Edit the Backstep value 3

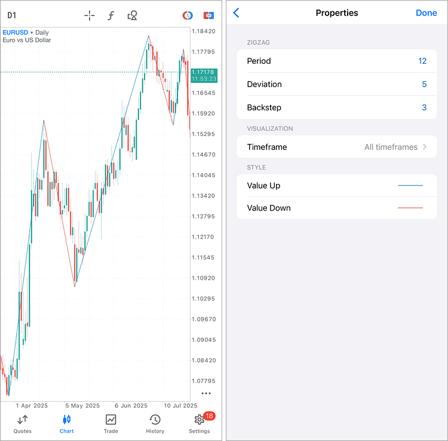pyautogui.click(x=424, y=107)
